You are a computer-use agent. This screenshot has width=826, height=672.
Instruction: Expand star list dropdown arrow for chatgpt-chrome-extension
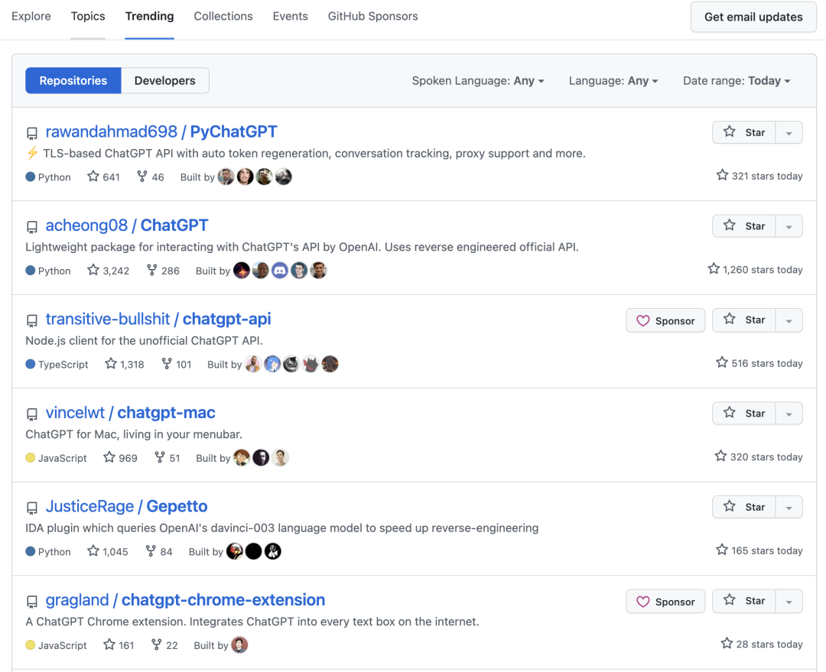pyautogui.click(x=789, y=601)
